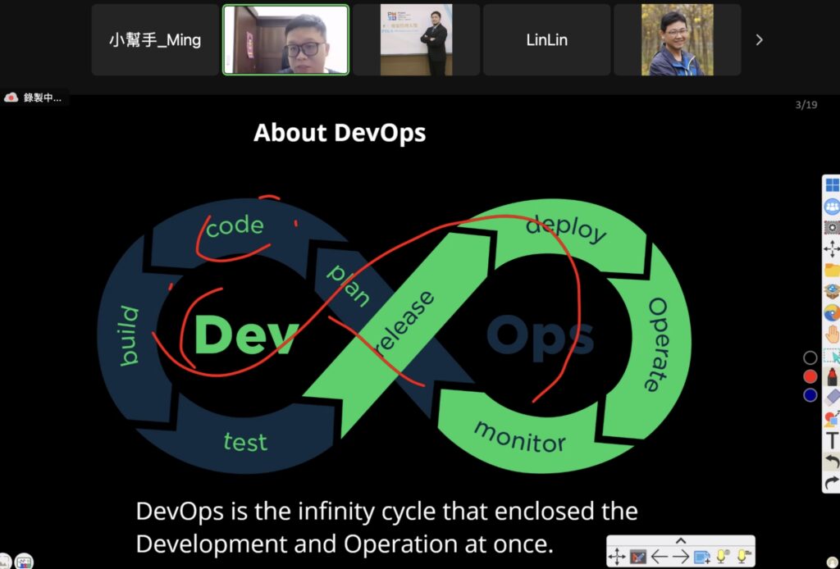The image size is (840, 569).
Task: Select the blue color swatch
Action: pos(810,394)
